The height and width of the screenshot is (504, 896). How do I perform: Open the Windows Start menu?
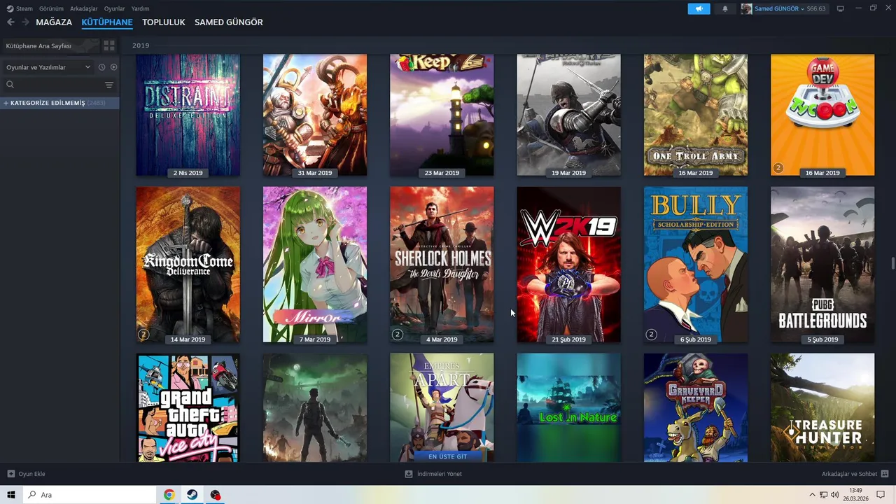pos(11,495)
